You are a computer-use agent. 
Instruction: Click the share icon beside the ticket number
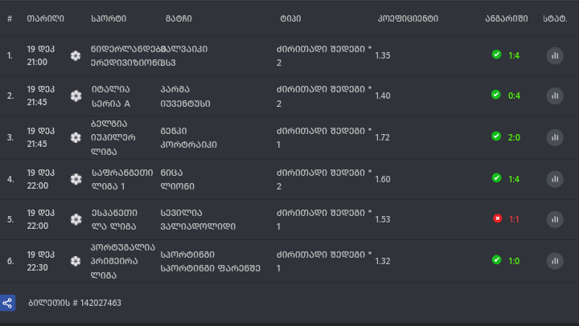click(7, 303)
